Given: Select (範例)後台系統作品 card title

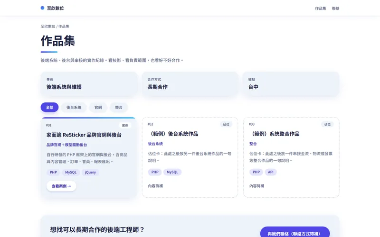Looking at the screenshot, I should coord(173,134).
